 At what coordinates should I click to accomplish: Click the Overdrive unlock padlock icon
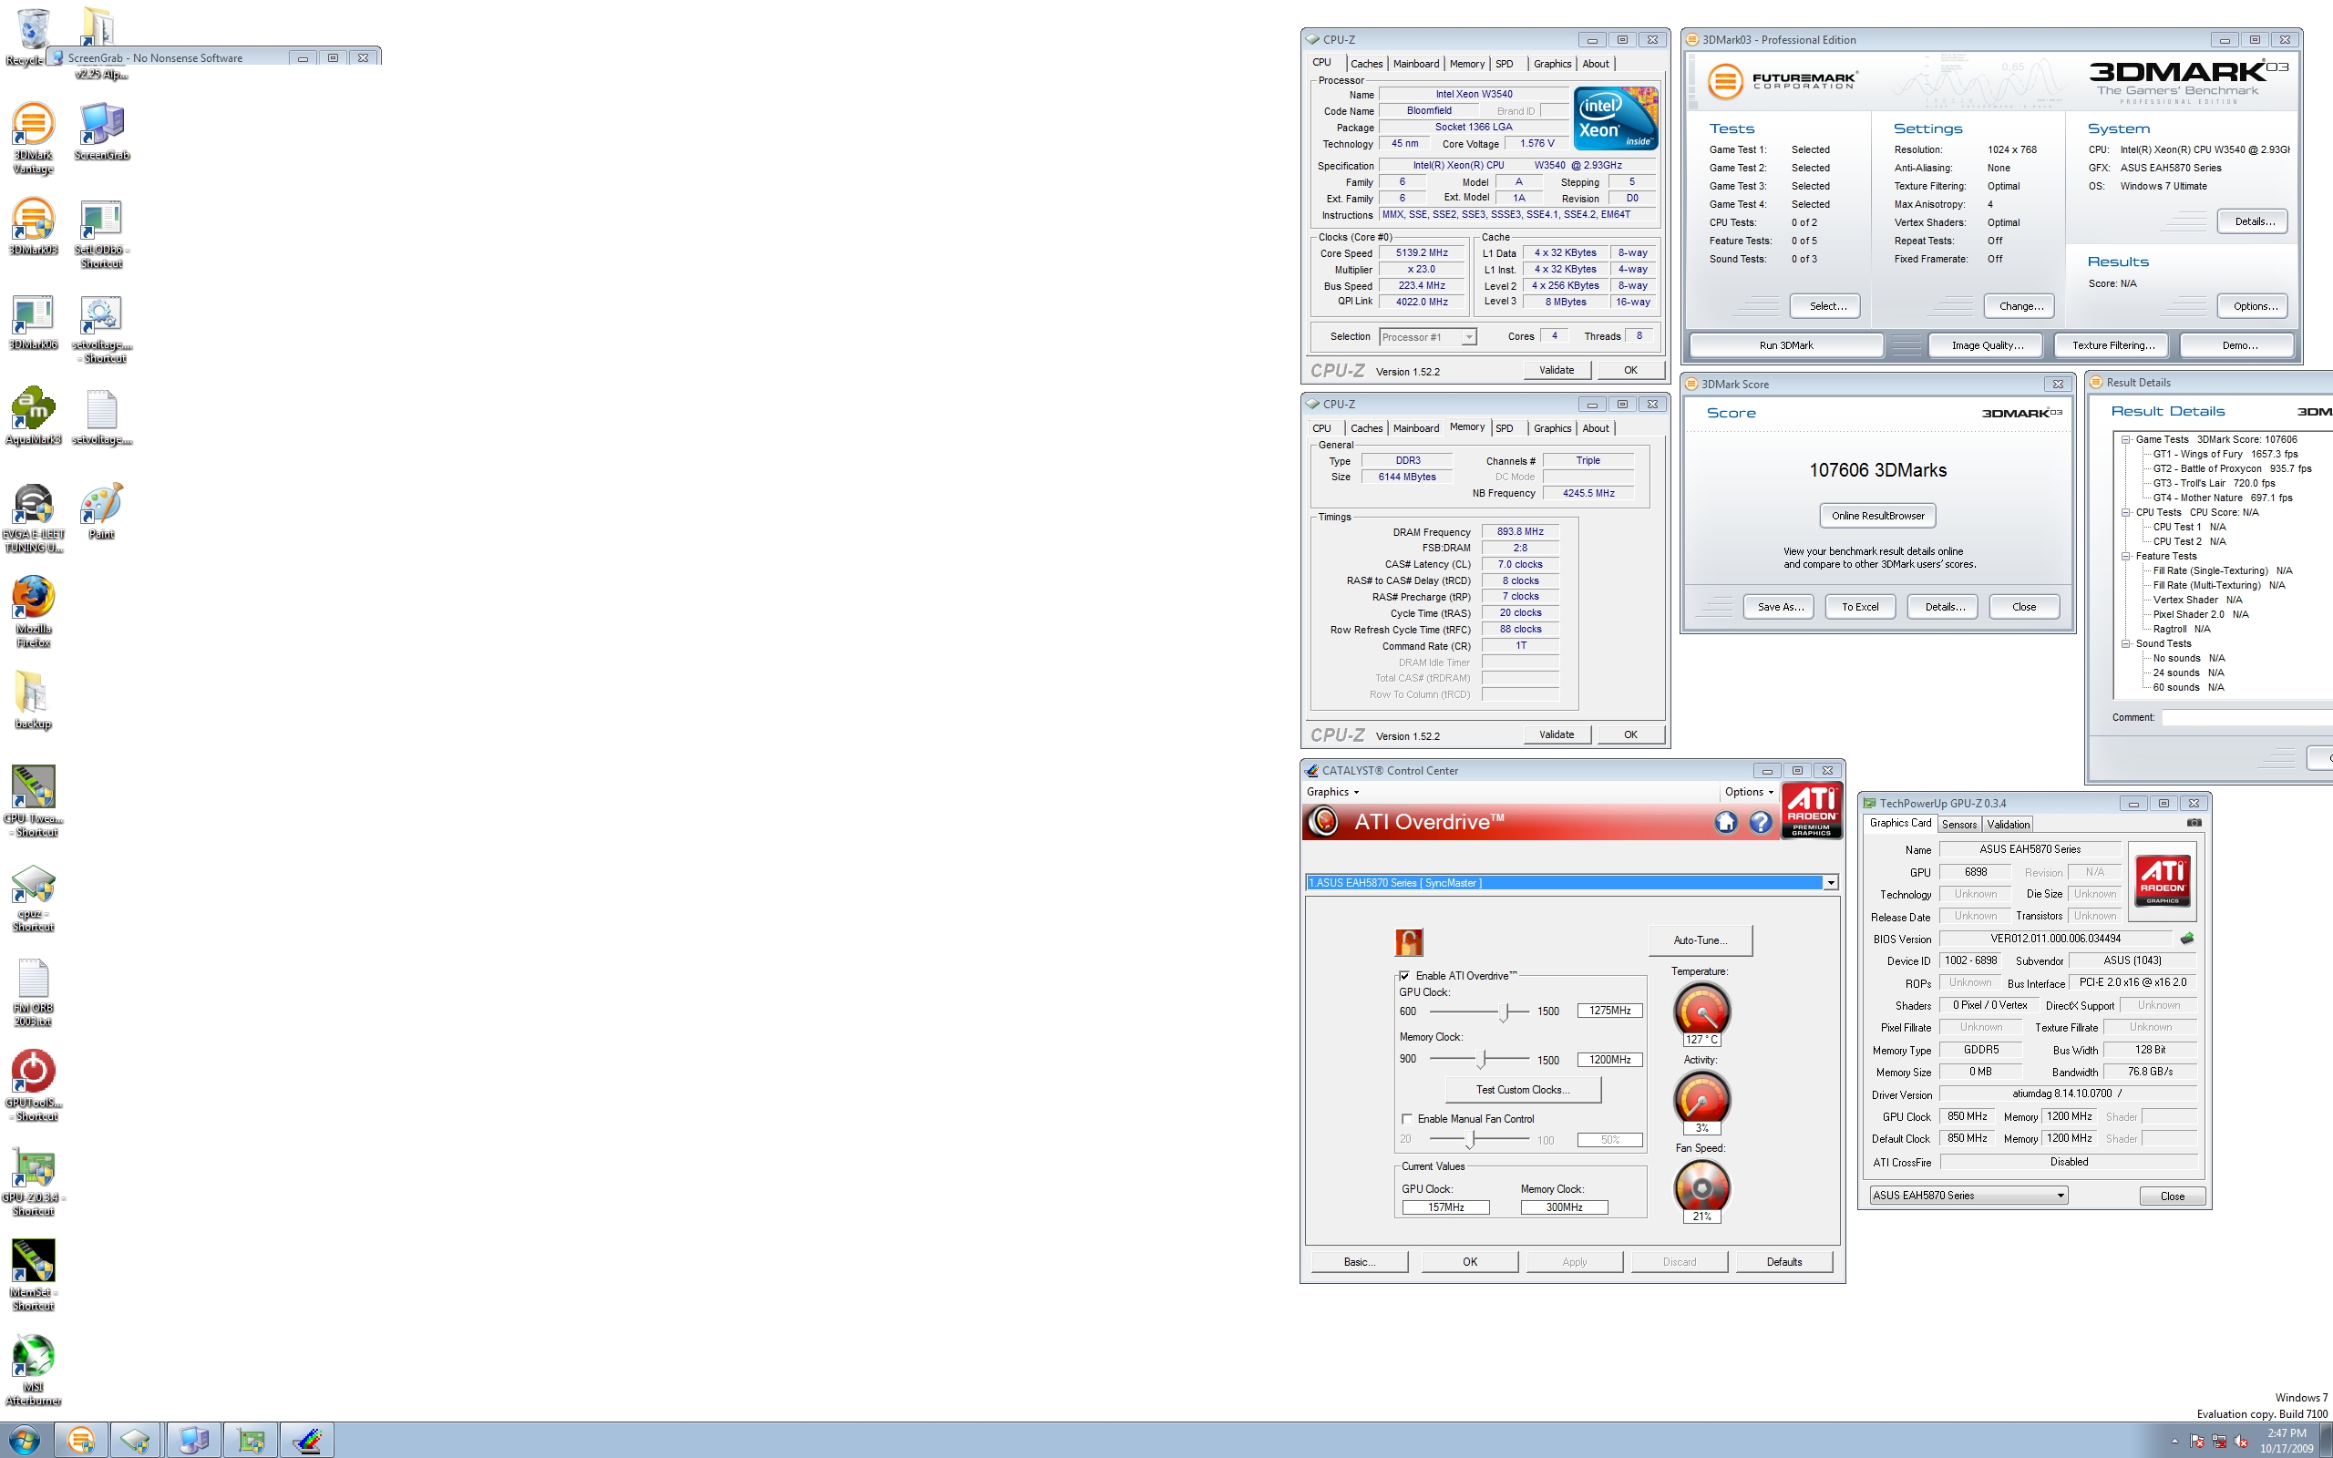coord(1409,942)
